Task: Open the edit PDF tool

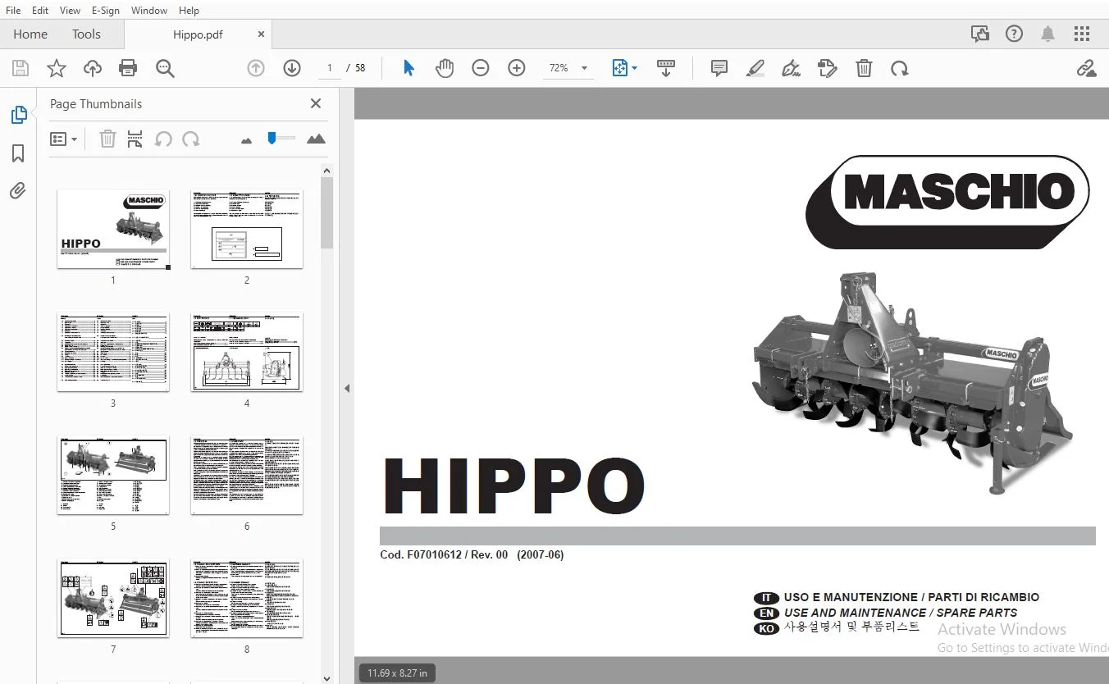Action: [828, 68]
